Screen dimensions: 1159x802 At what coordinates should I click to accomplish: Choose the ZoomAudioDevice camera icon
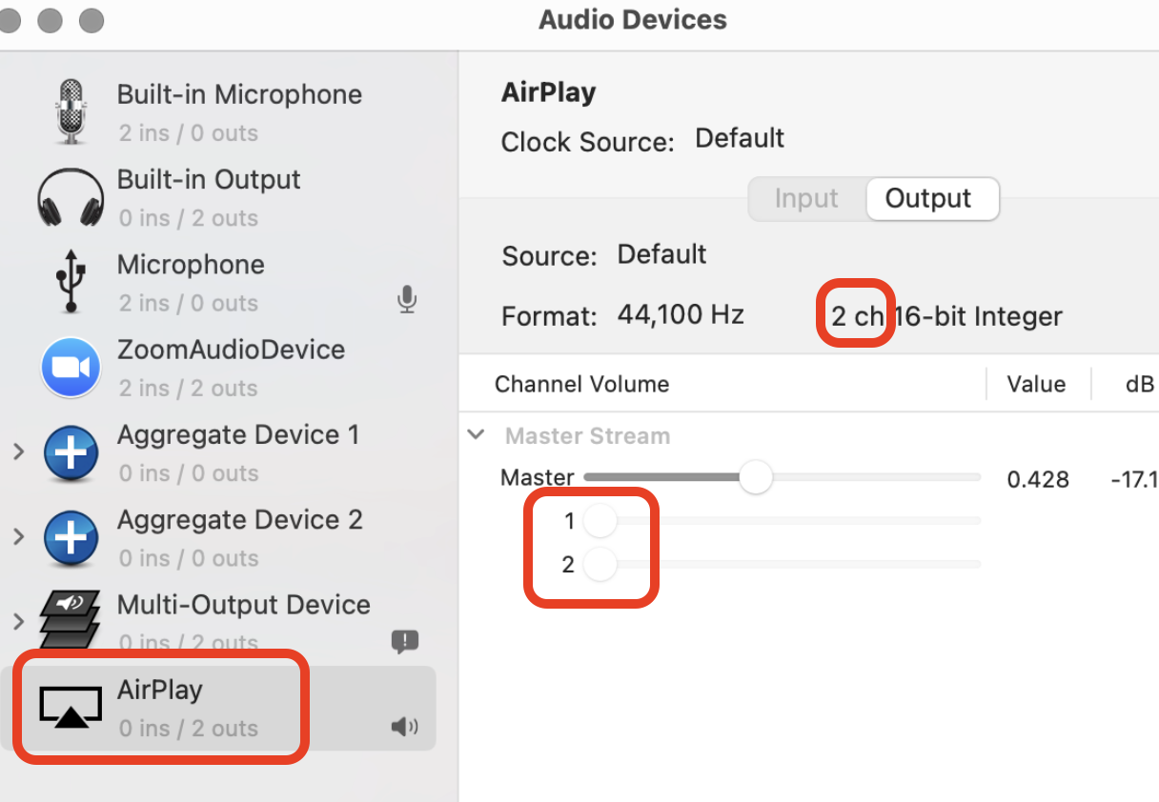pyautogui.click(x=71, y=368)
